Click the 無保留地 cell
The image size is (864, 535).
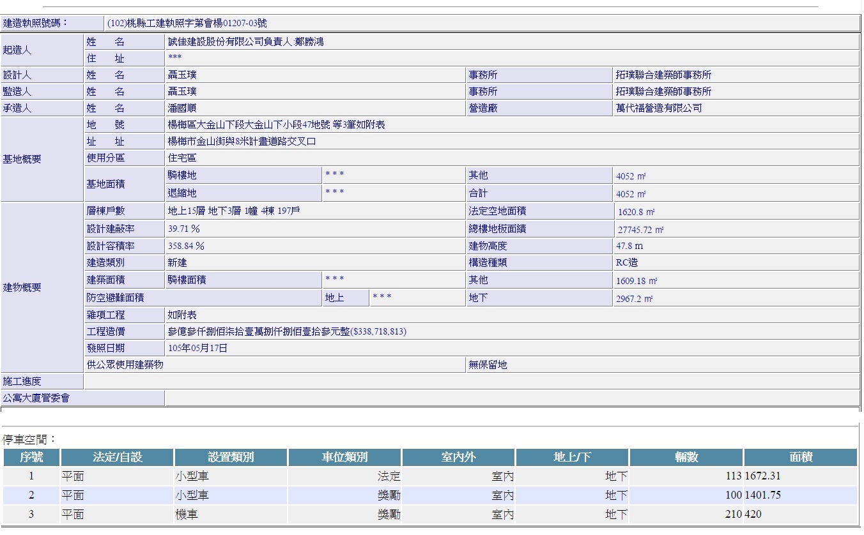pyautogui.click(x=488, y=365)
